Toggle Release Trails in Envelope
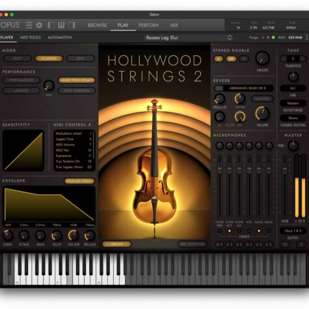 79,181
